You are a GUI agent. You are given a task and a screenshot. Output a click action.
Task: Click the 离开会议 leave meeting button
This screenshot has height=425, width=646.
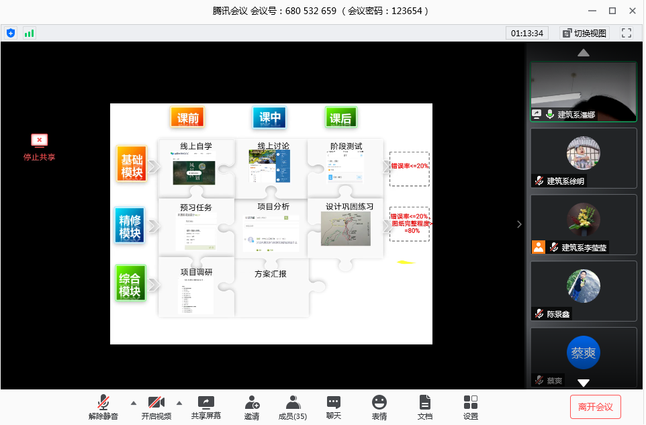click(595, 407)
